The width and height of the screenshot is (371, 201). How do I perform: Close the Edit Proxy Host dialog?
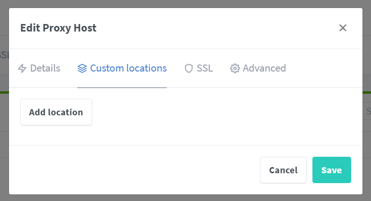coord(343,28)
